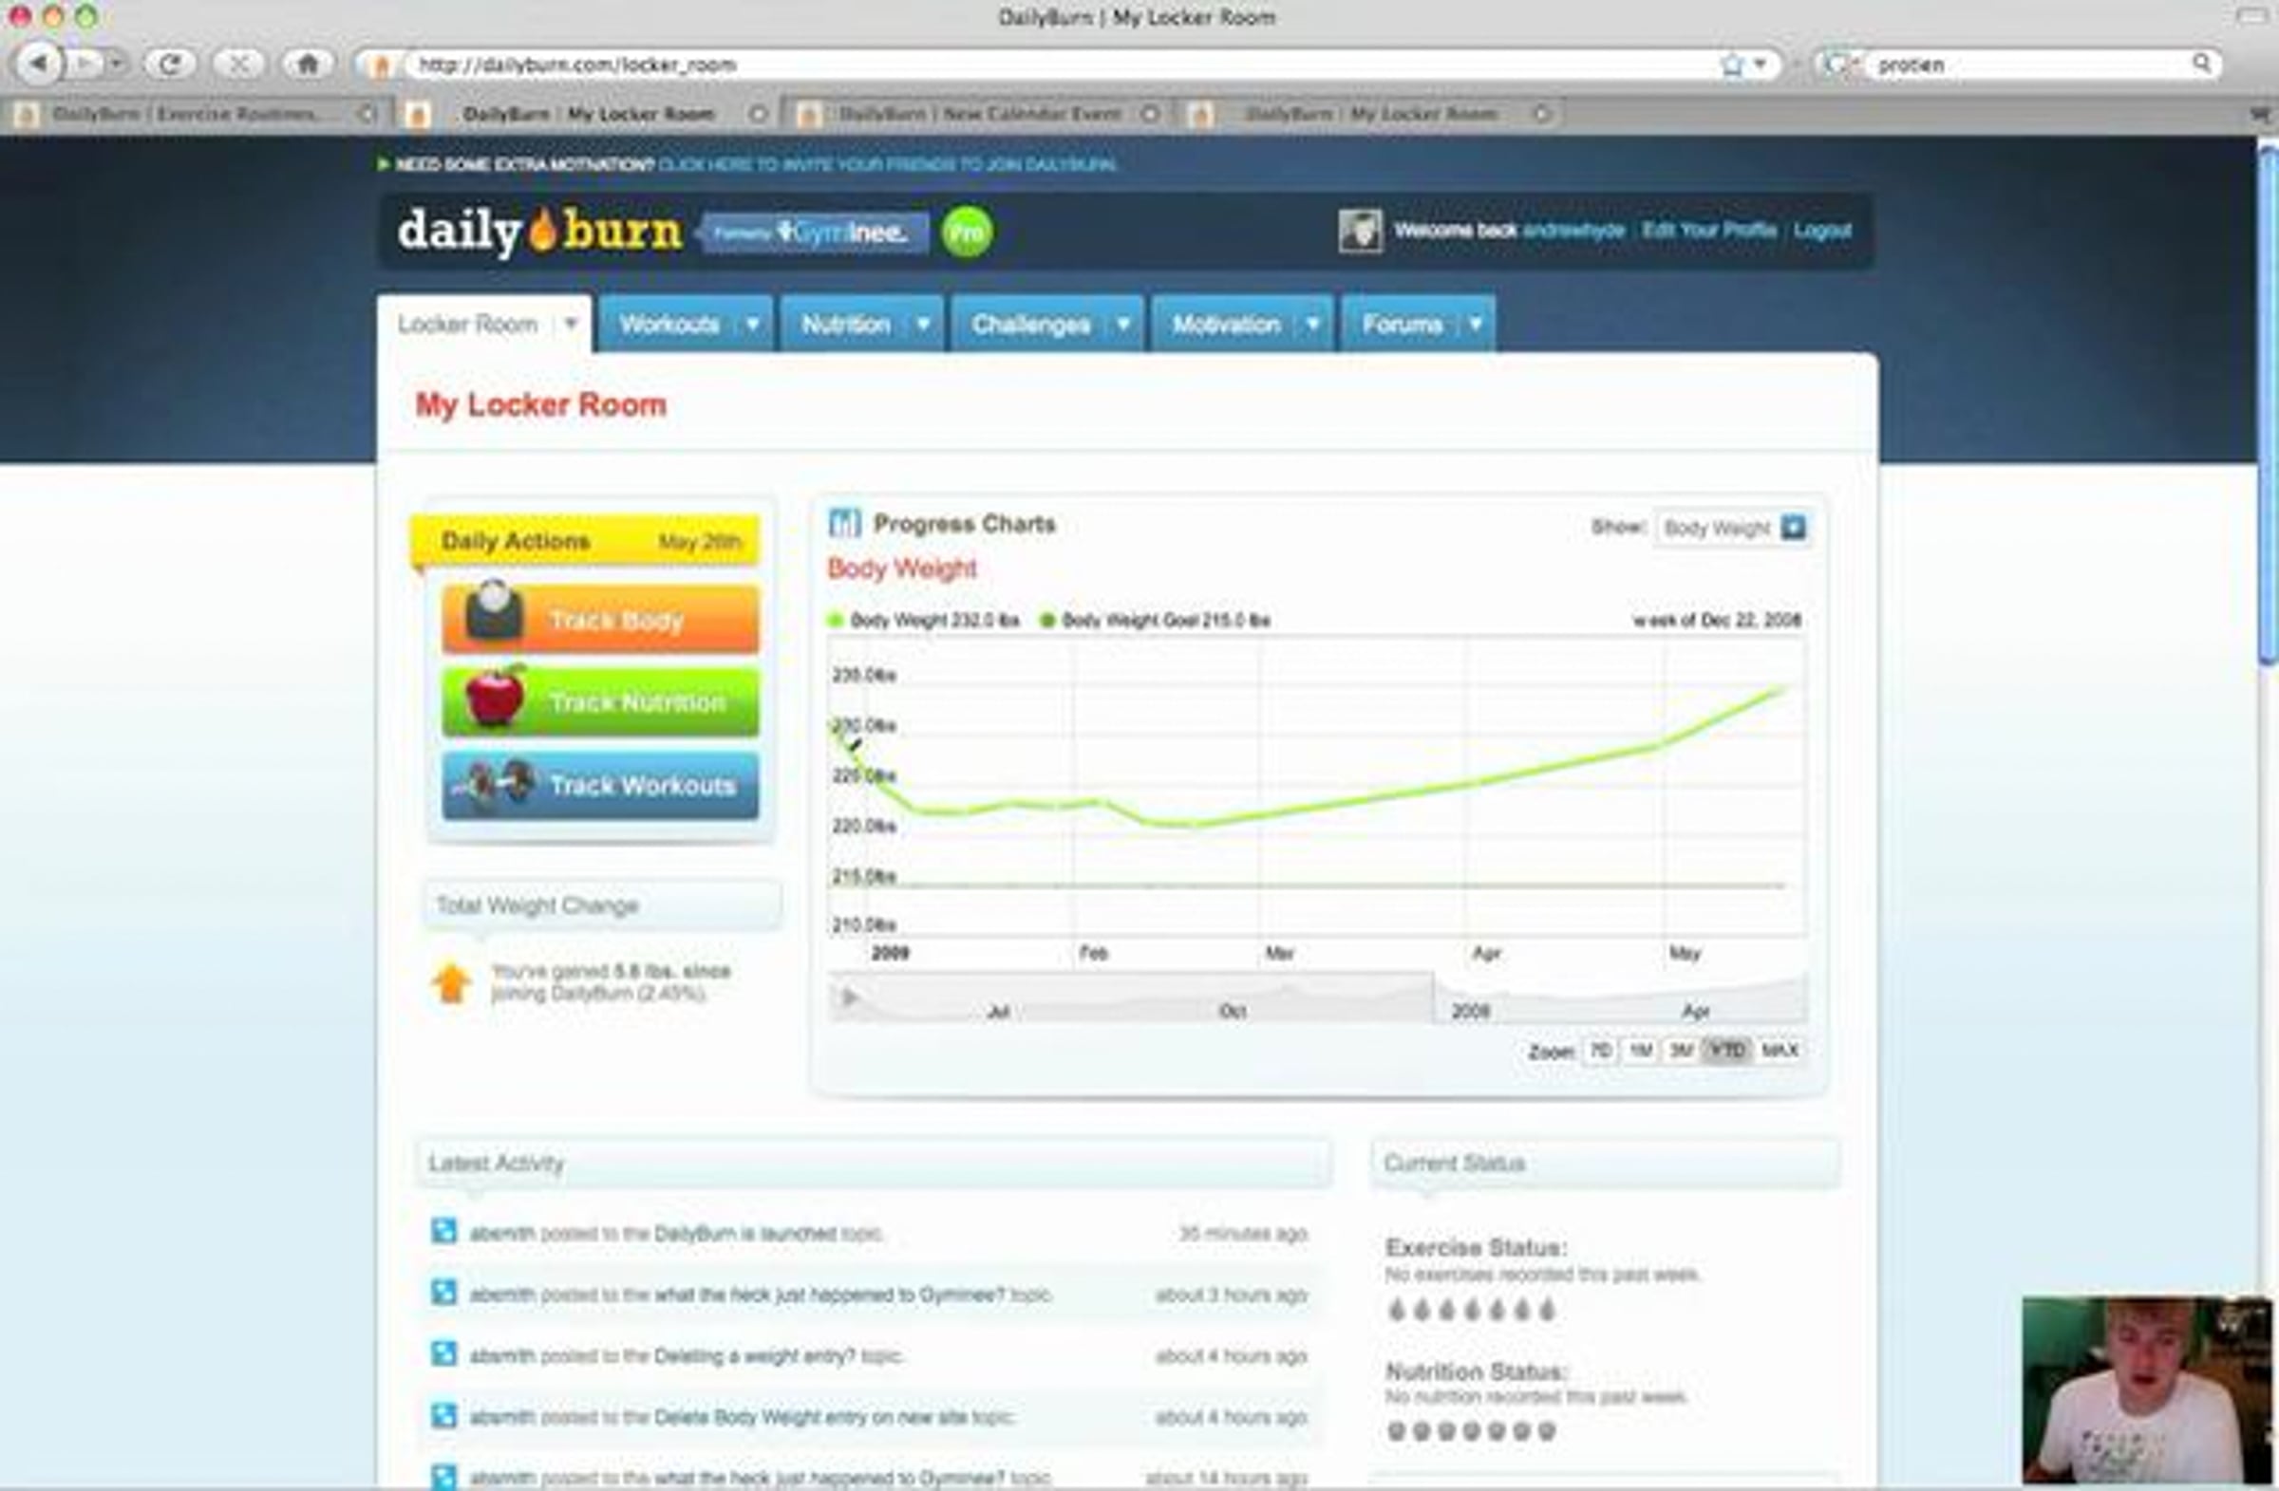Click the icon beside 'Deleting a weight entry?' activity
Screen dimensions: 2279x1491
[443, 1354]
